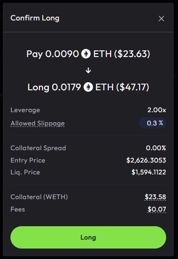
Task: Click the $23.58 collateral value
Action: pyautogui.click(x=155, y=197)
